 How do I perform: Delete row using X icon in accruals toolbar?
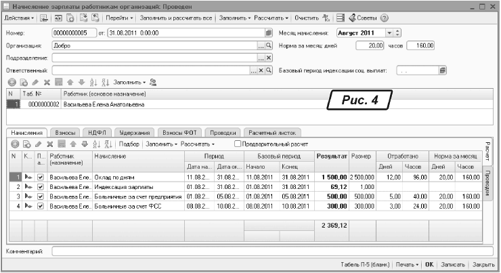[50, 144]
